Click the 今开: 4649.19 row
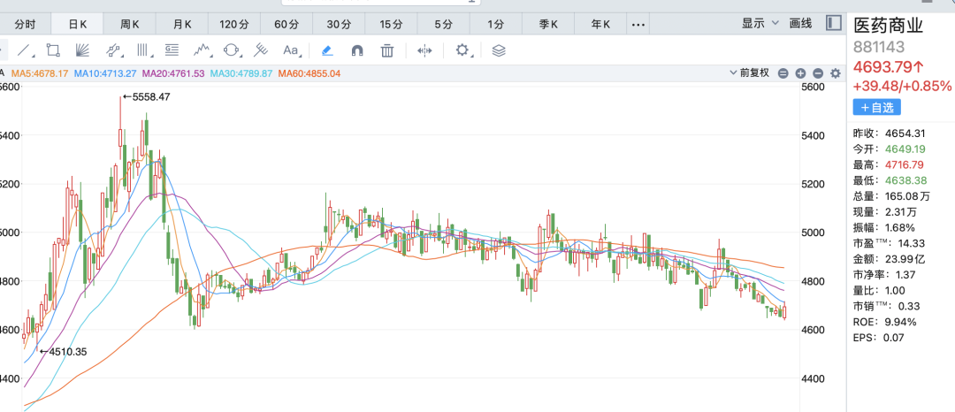Viewport: 955px width, 412px height. pos(890,149)
